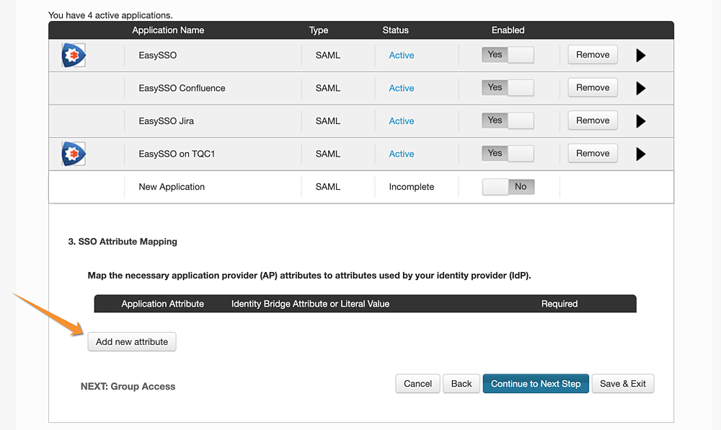Toggle the EasySSO Jira enabled switch
Viewport: 721px width, 430px height.
508,120
